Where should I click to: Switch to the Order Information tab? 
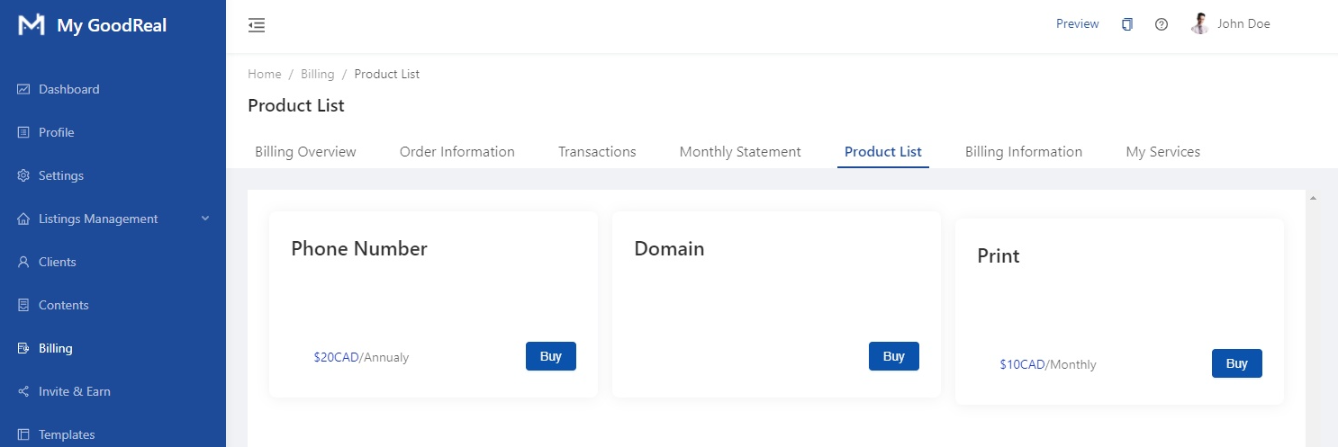tap(457, 152)
